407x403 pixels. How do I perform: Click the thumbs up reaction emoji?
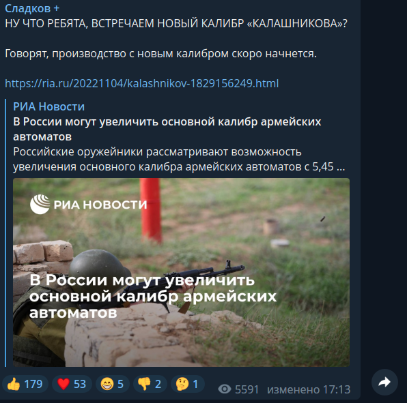(x=14, y=384)
